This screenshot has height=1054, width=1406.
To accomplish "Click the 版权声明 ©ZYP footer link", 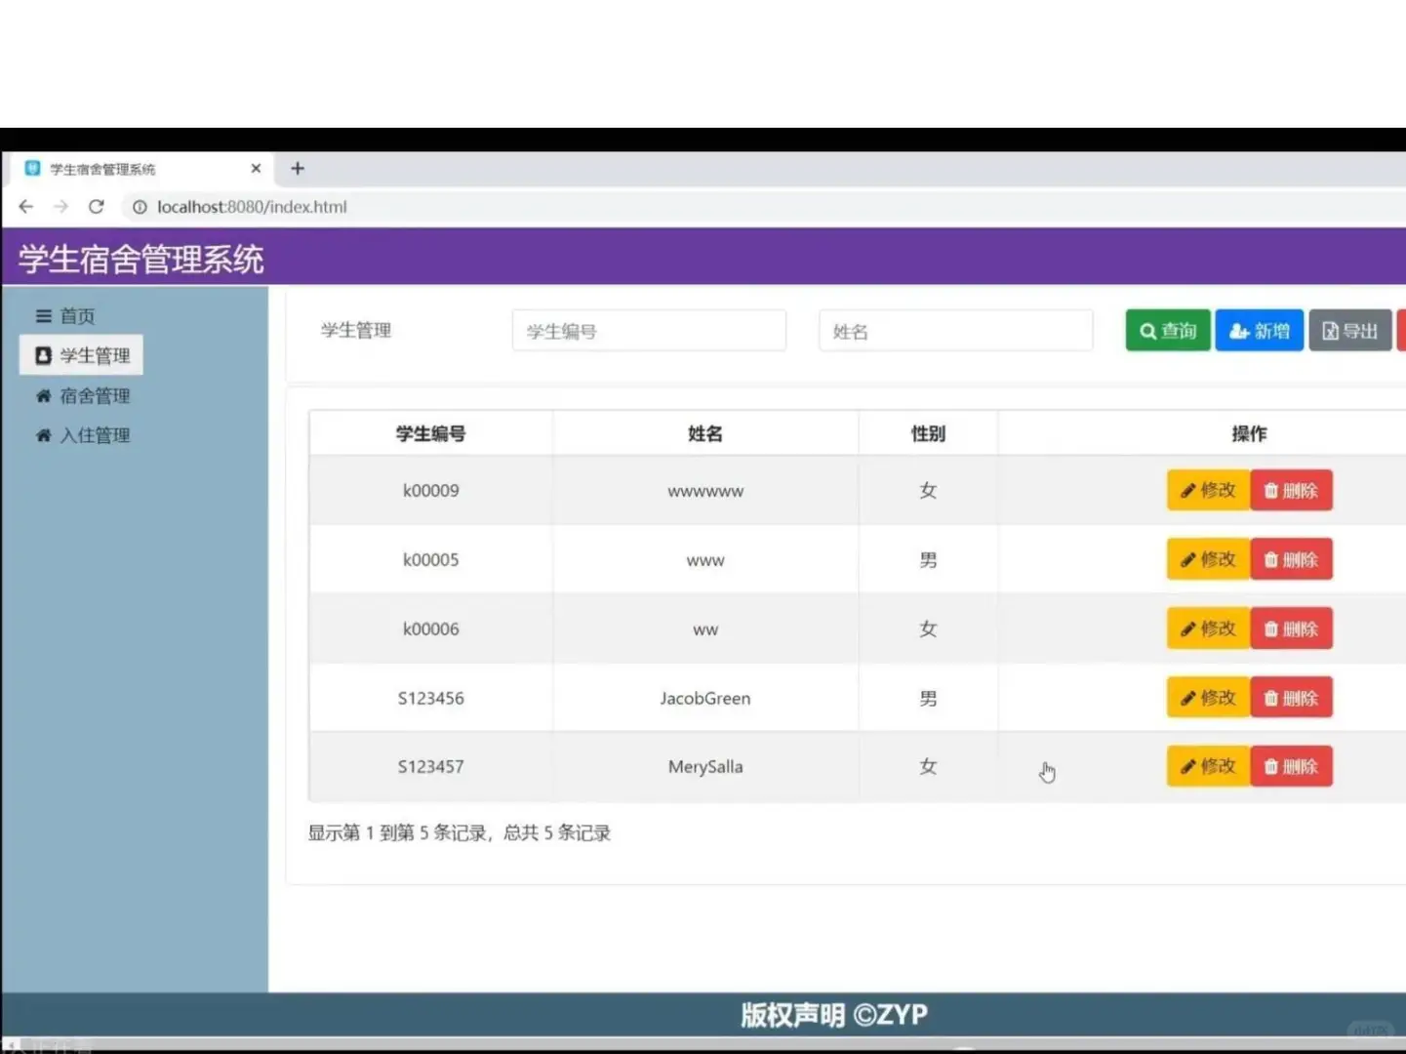I will [833, 1014].
